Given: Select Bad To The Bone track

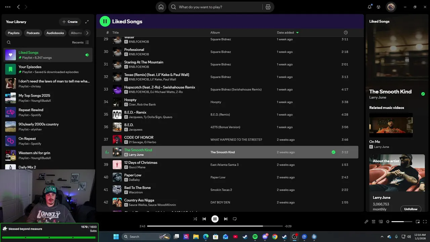Looking at the screenshot, I should point(230,190).
